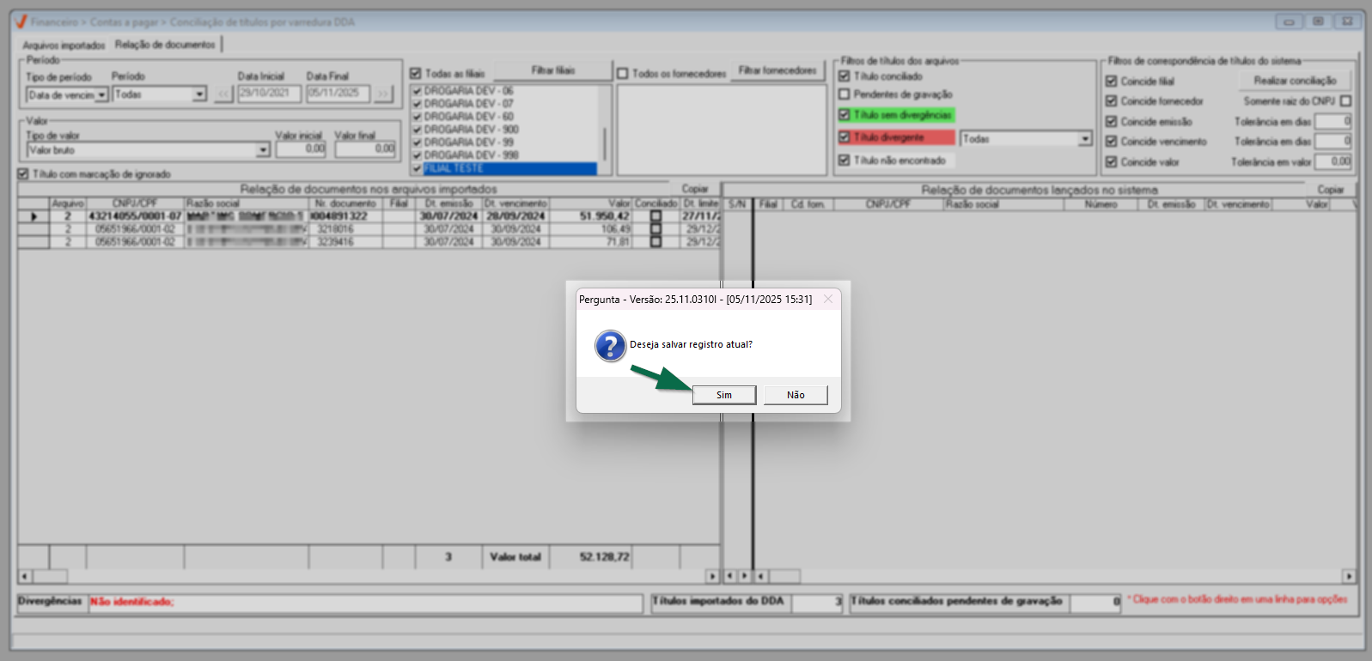Switch to the 'Arquivos importados' tab
The width and height of the screenshot is (1372, 661).
click(64, 45)
